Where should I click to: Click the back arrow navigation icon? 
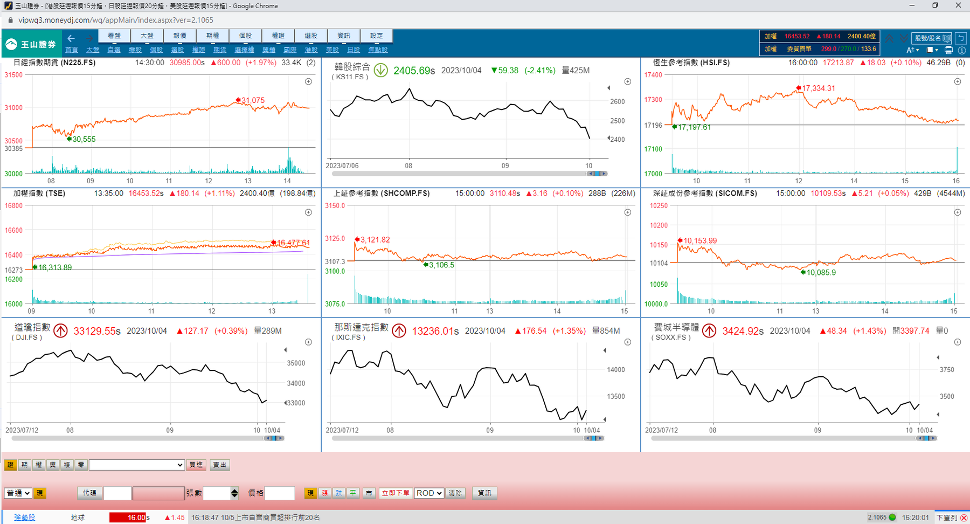[x=71, y=38]
